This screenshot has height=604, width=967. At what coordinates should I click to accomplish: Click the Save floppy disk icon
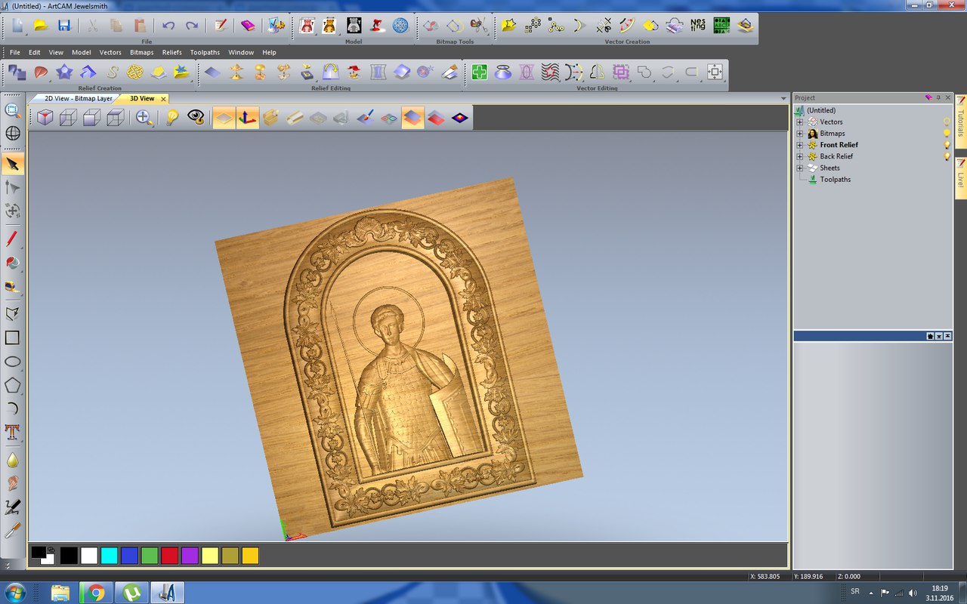[x=64, y=26]
